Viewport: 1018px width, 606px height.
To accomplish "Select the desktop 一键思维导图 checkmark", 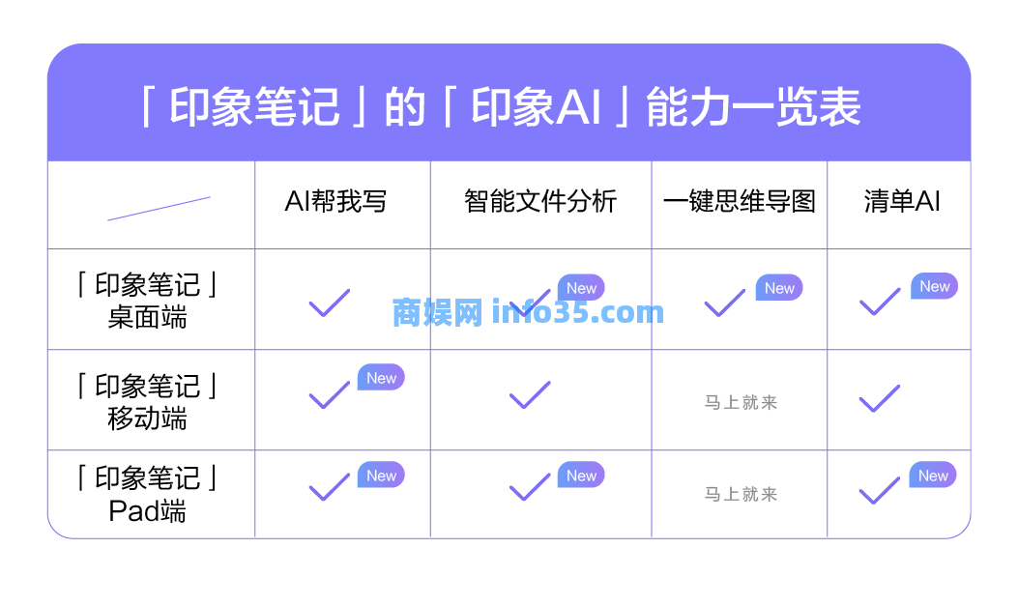I will point(724,303).
